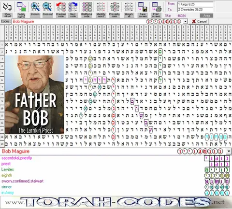Click the Cancel button with red X
The height and width of the screenshot is (209, 232).
(x=199, y=21)
